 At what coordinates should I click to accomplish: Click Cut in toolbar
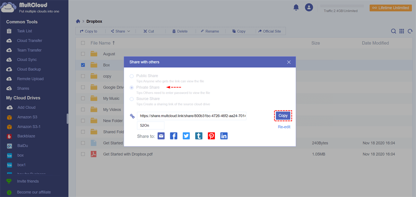[x=149, y=31]
